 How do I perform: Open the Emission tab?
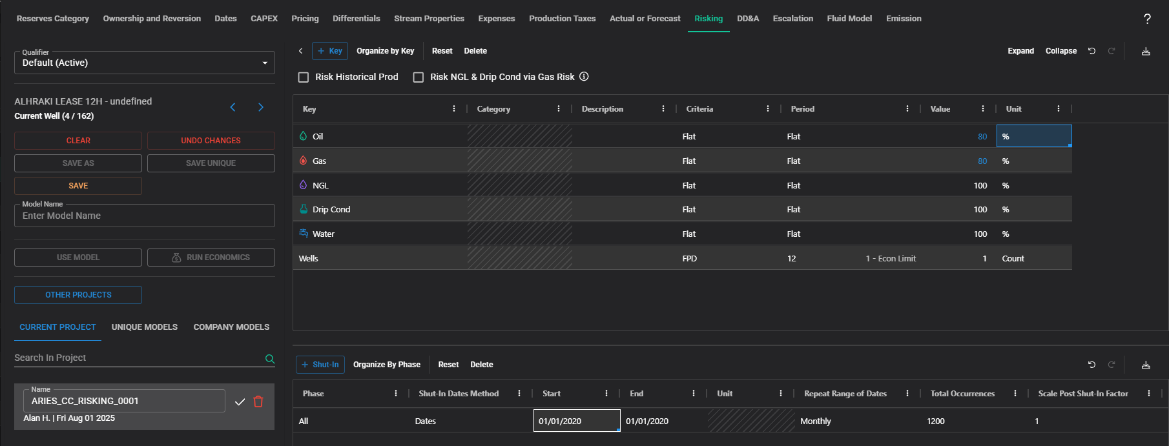(x=904, y=19)
